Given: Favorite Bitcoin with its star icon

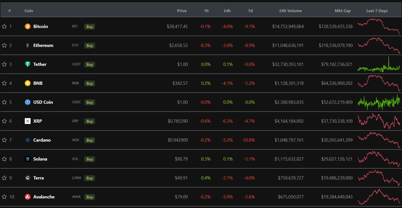Looking at the screenshot, I should pos(4,27).
